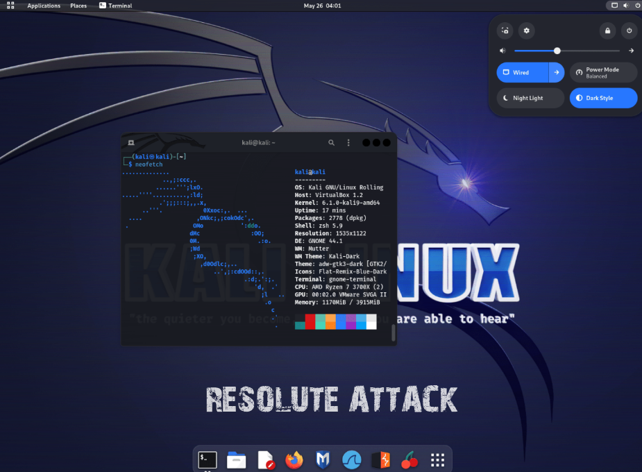Screen dimensions: 642x472
Task: Open power off menu in quick settings
Action: point(629,31)
